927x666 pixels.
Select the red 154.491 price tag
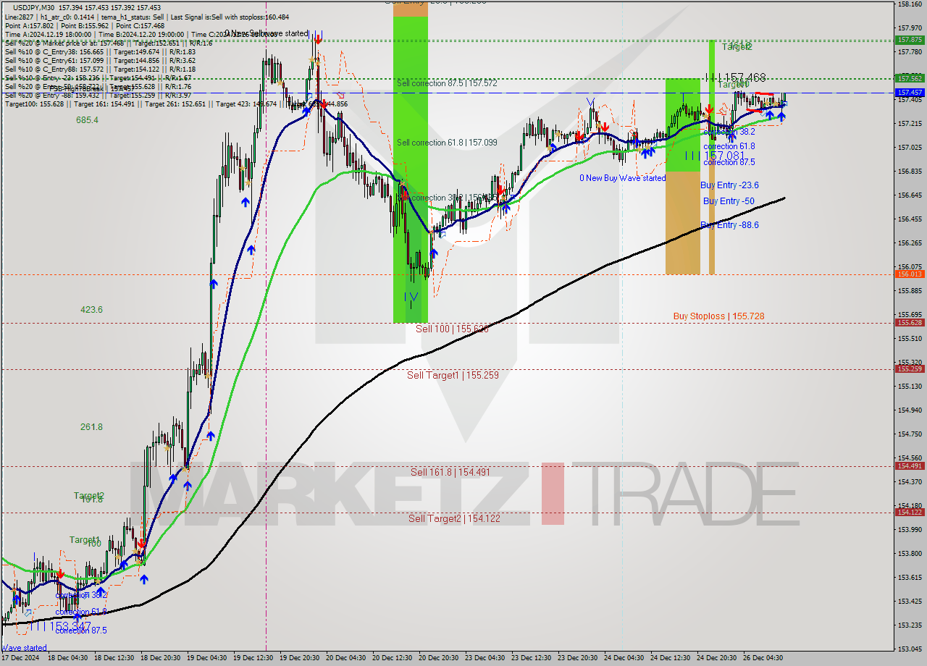[x=910, y=466]
